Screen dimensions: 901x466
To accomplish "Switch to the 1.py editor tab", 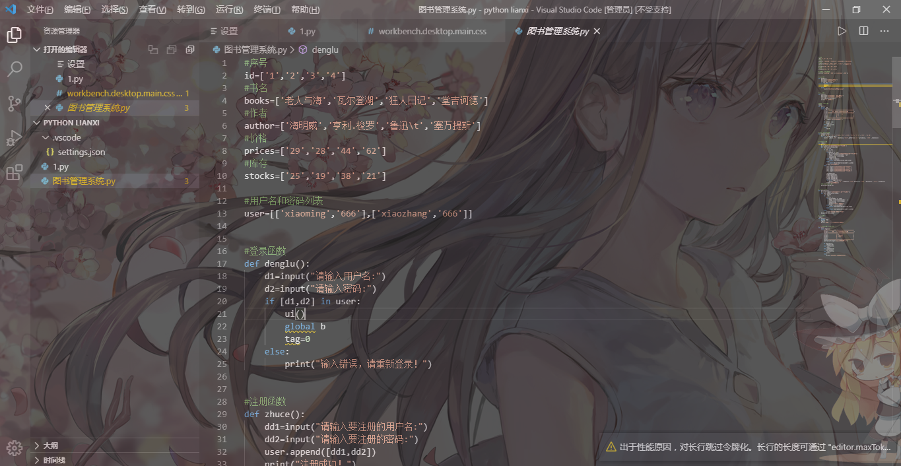I will [x=317, y=31].
